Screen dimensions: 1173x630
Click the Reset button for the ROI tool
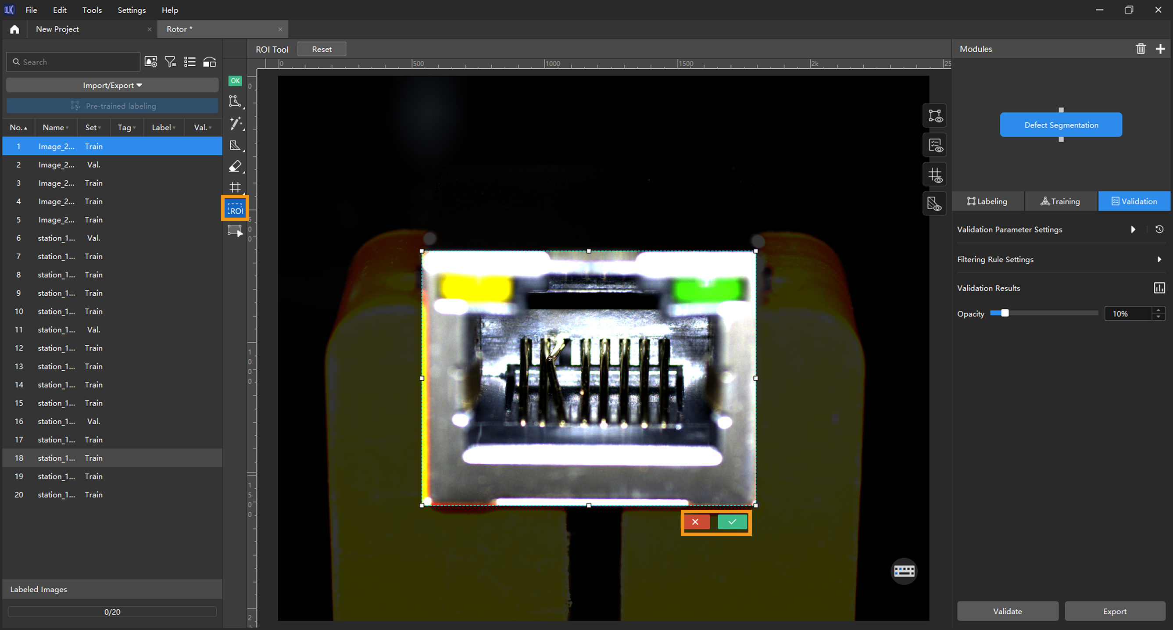point(322,49)
